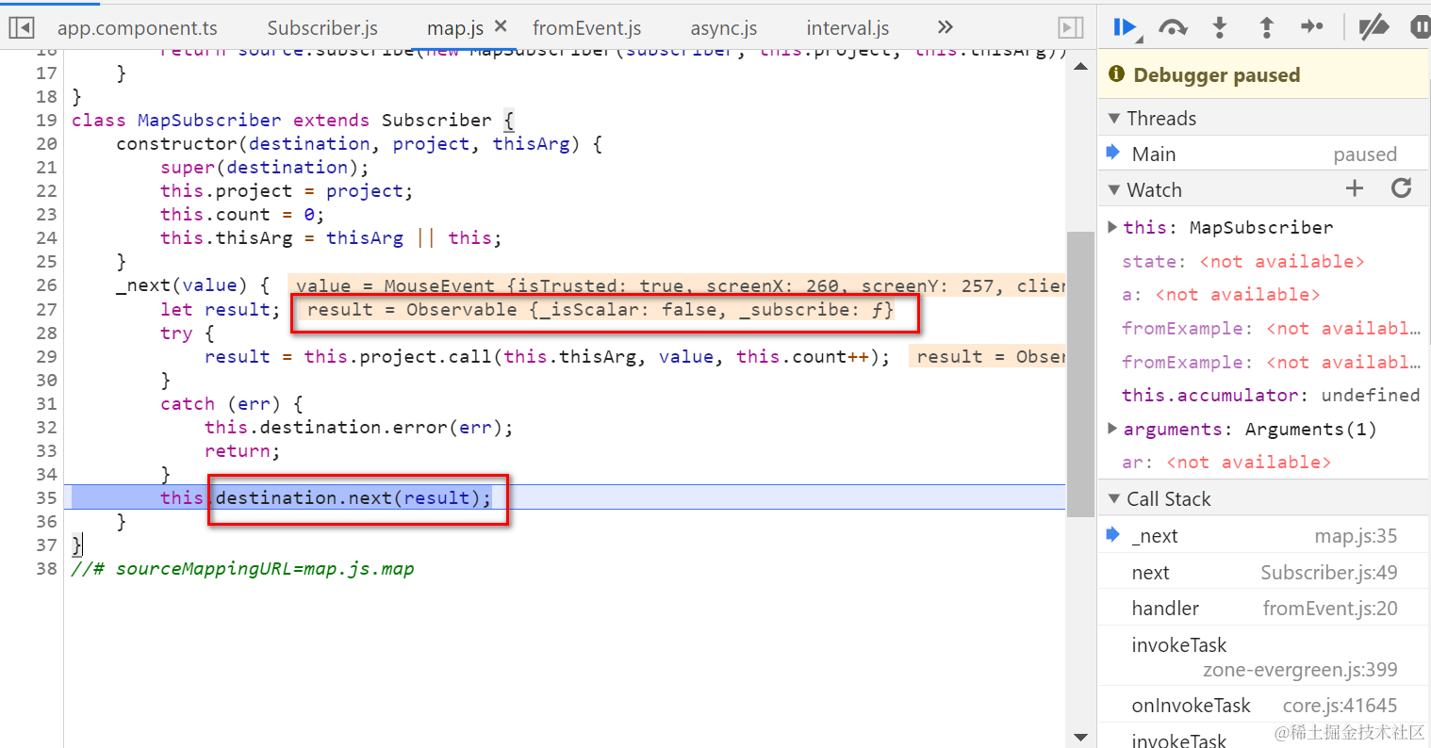This screenshot has height=748, width=1431.
Task: Set breakpoint on line number 35
Action: tap(46, 497)
